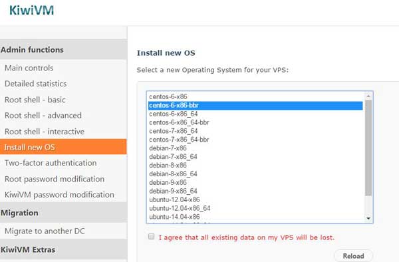Select centos-6-x86_64 option
This screenshot has width=399, height=262.
[x=255, y=114]
